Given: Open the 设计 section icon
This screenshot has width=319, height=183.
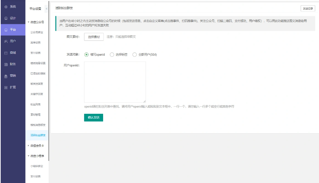Looking at the screenshot, I should [x=6, y=18].
